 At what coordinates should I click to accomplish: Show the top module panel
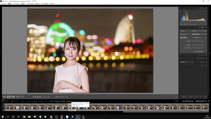point(105,6)
